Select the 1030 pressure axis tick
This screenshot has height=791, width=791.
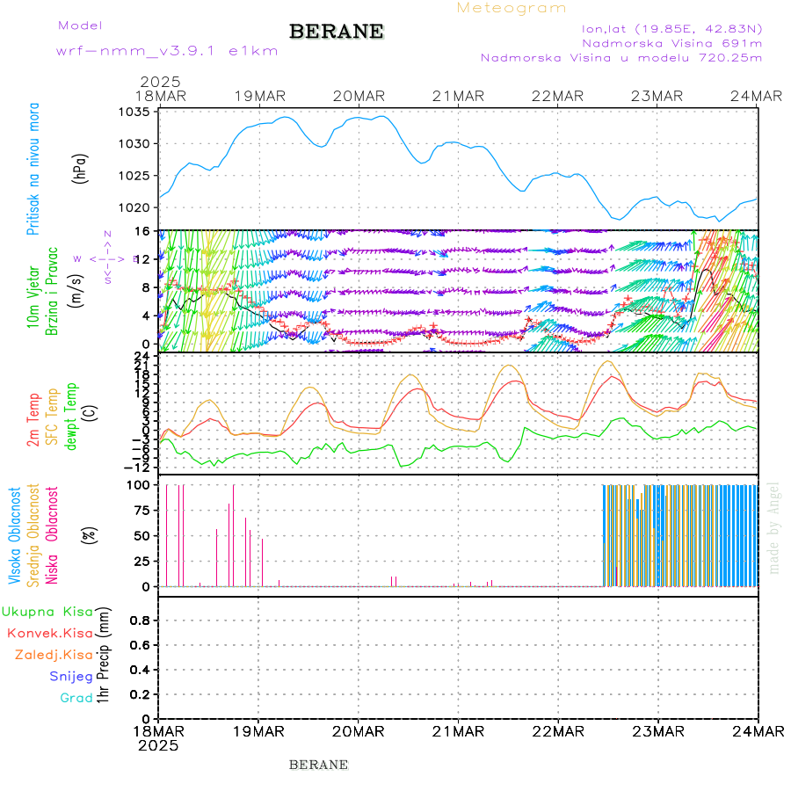coord(134,144)
